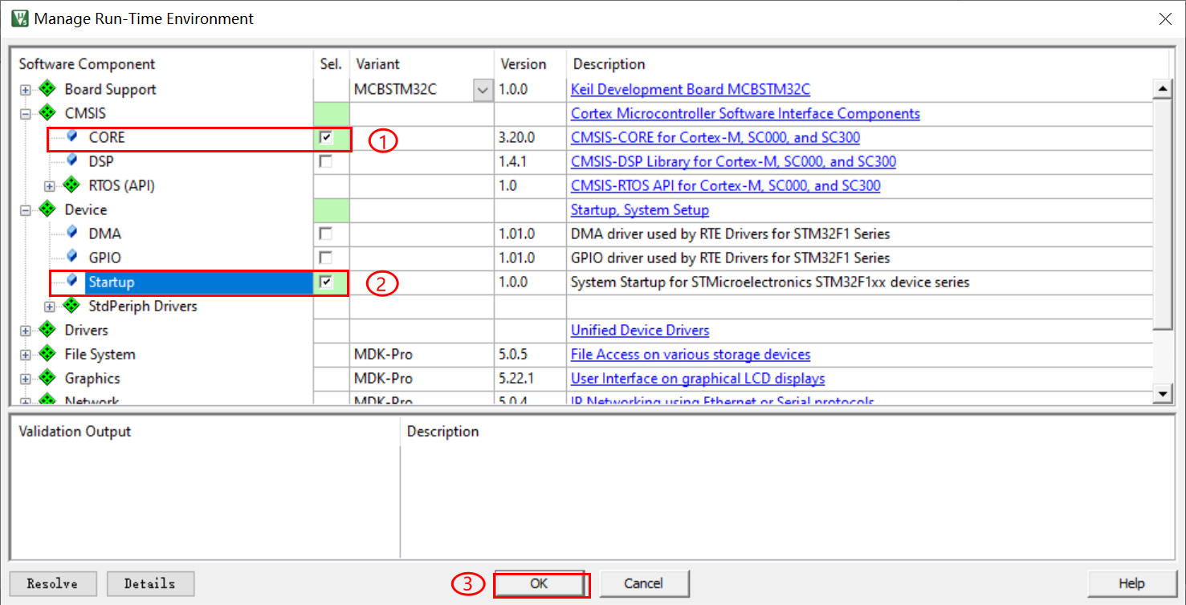
Task: Click the Details button
Action: pos(150,583)
